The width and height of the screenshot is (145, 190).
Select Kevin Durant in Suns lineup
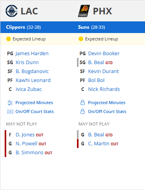[x=103, y=71]
